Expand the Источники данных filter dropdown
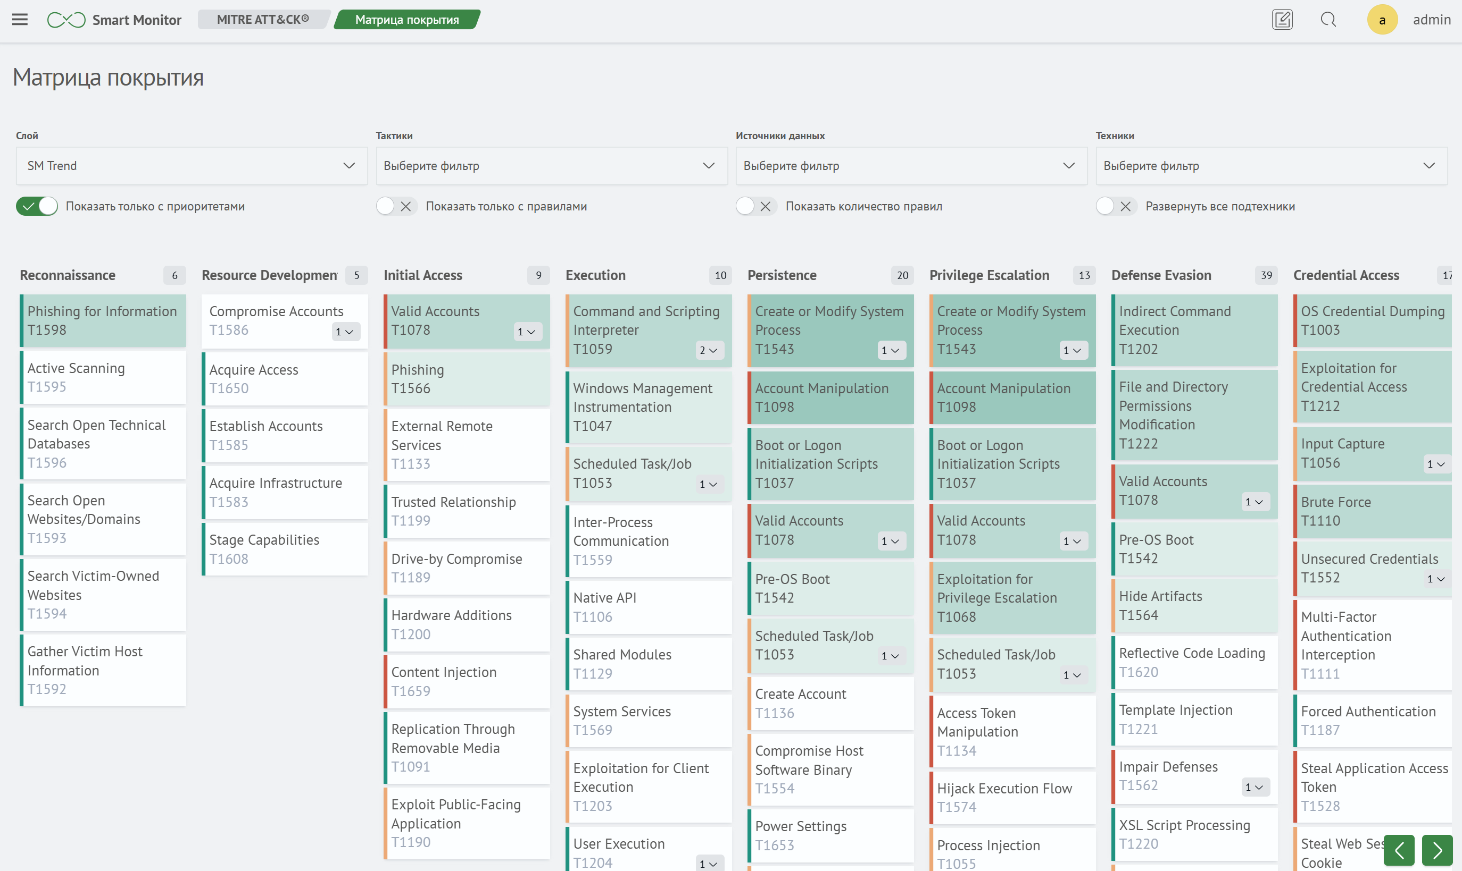Screen dimensions: 1462x871 tap(911, 166)
